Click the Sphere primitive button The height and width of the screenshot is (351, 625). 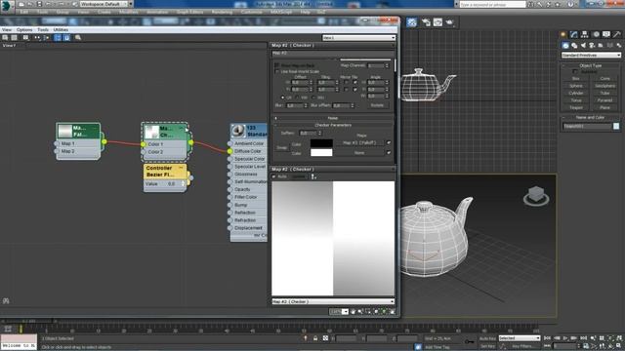click(x=575, y=86)
